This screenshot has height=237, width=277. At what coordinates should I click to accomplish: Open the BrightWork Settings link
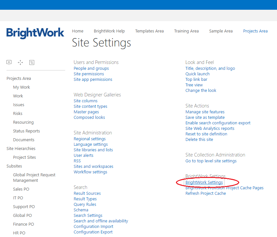[204, 182]
